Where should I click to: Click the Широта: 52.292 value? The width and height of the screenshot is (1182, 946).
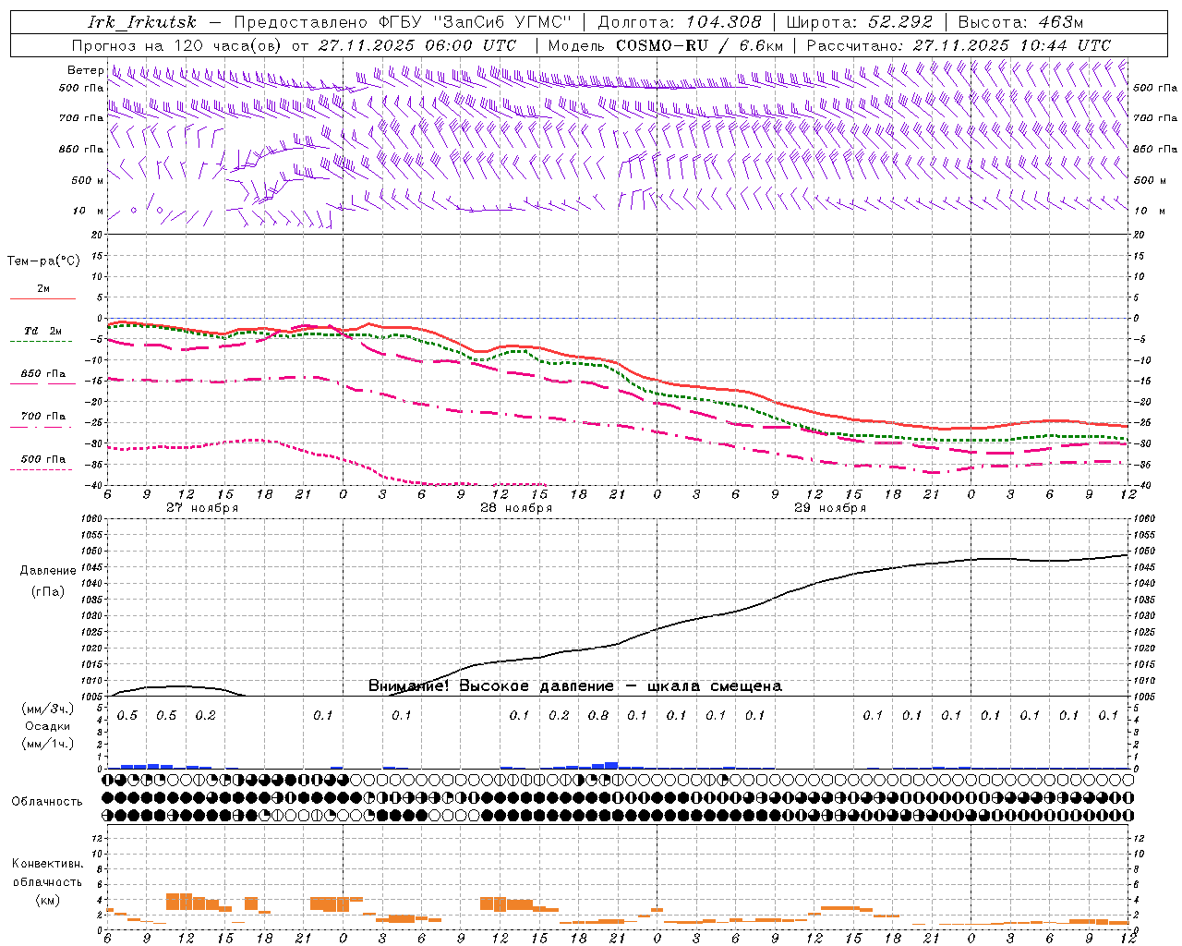[860, 22]
